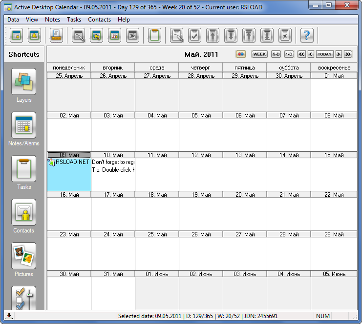
Task: Click the delete note toolbar icon
Action: [x=132, y=35]
